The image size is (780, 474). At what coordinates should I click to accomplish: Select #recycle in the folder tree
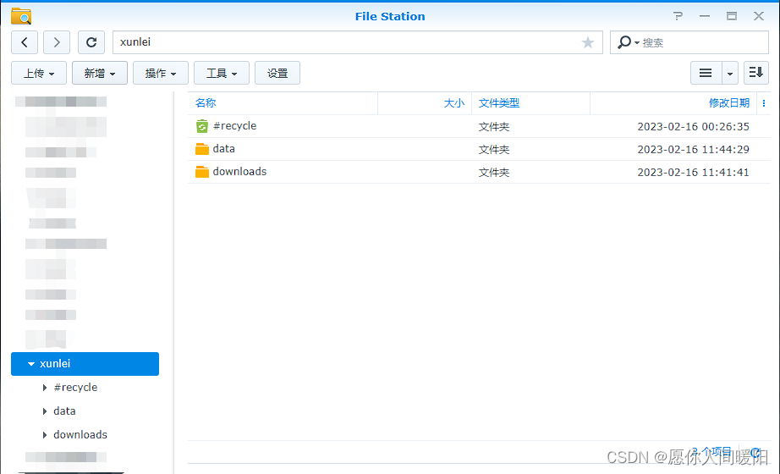[75, 388]
